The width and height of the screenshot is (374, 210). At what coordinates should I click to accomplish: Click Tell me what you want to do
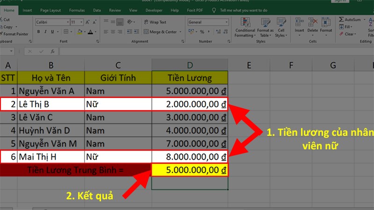coord(243,10)
